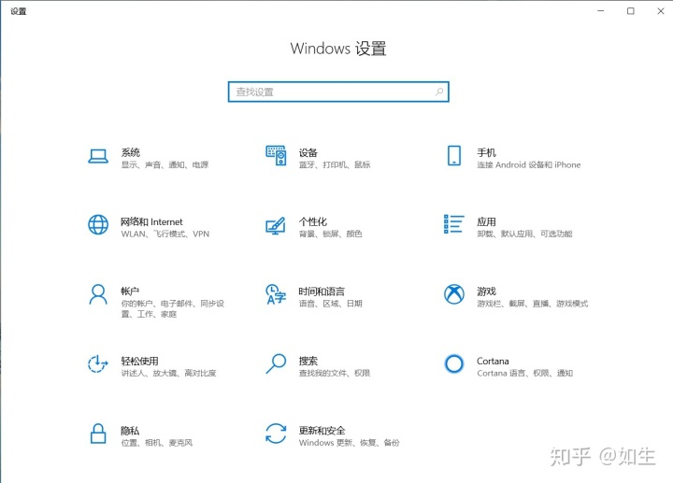Focus the 查找设置 search field
Viewport: 673px width, 483px height.
pos(338,92)
